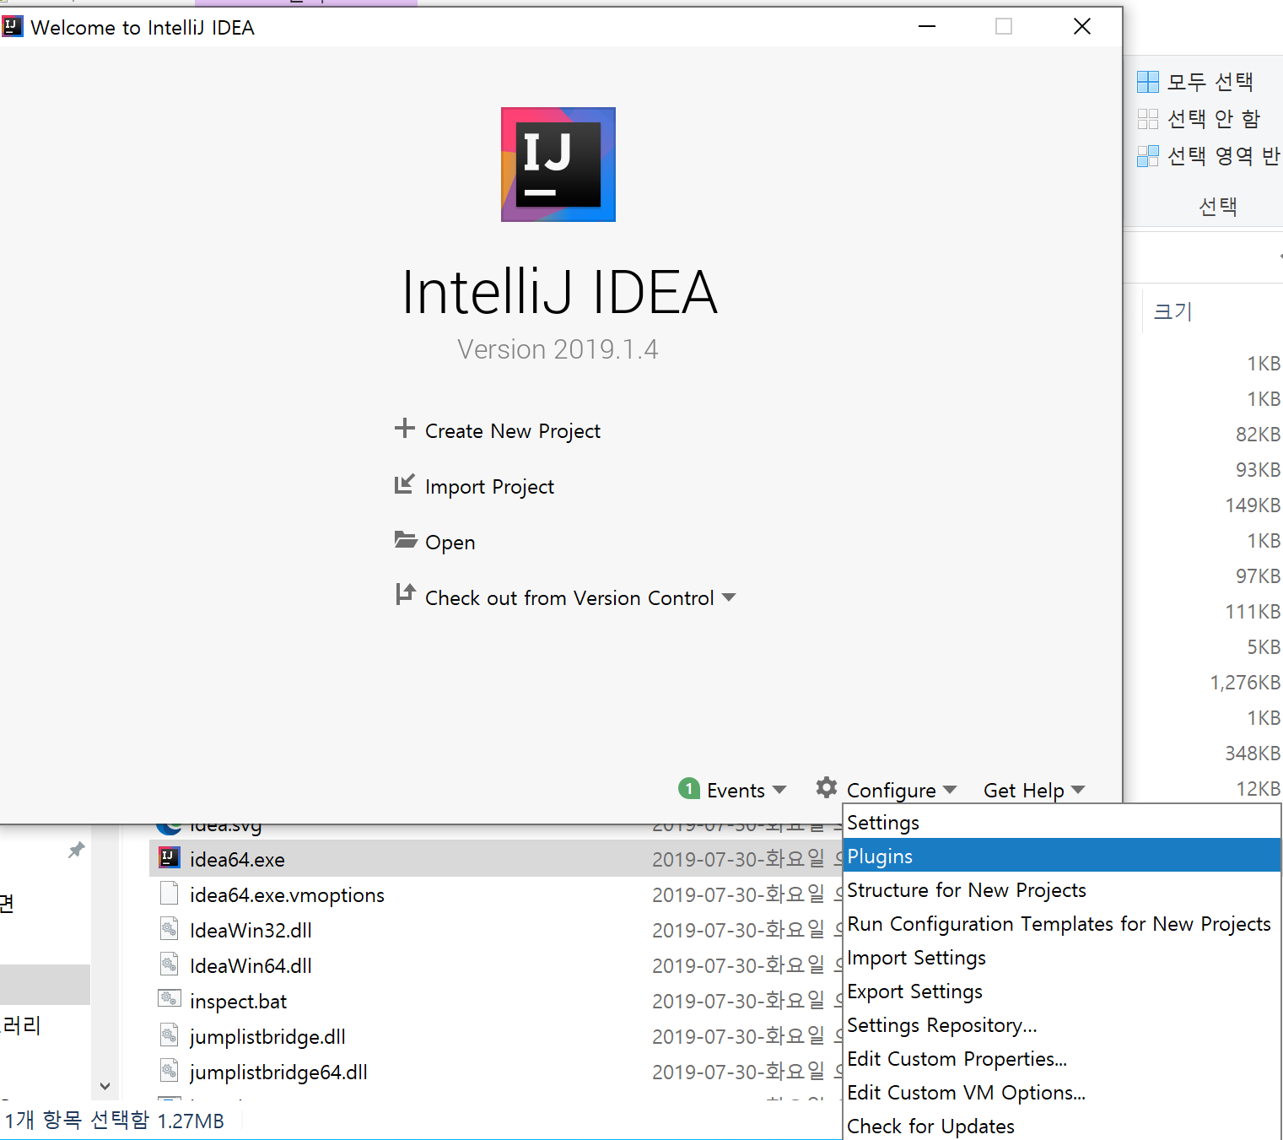Click the IdeaWin32.dll file icon
The width and height of the screenshot is (1283, 1140).
point(170,929)
